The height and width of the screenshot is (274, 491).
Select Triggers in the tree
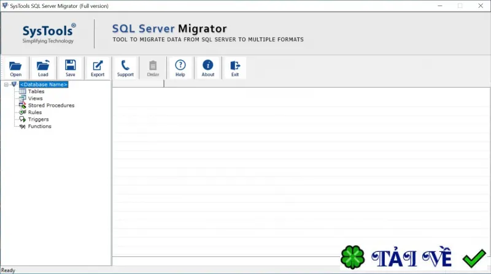click(38, 119)
